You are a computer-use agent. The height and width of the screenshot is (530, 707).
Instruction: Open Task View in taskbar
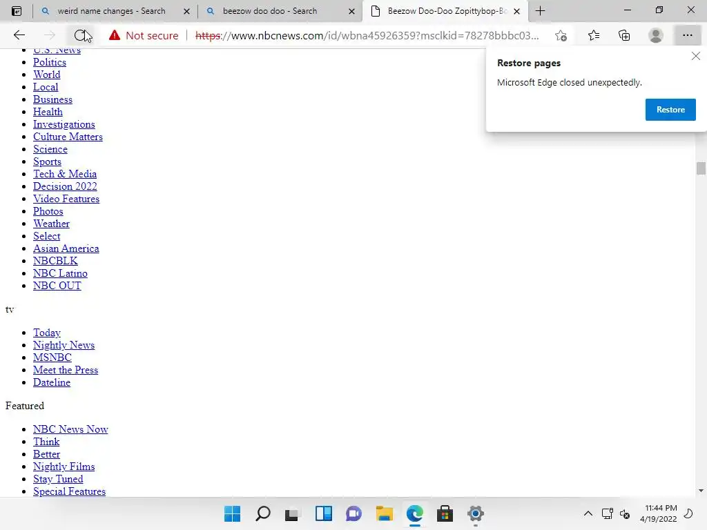292,513
